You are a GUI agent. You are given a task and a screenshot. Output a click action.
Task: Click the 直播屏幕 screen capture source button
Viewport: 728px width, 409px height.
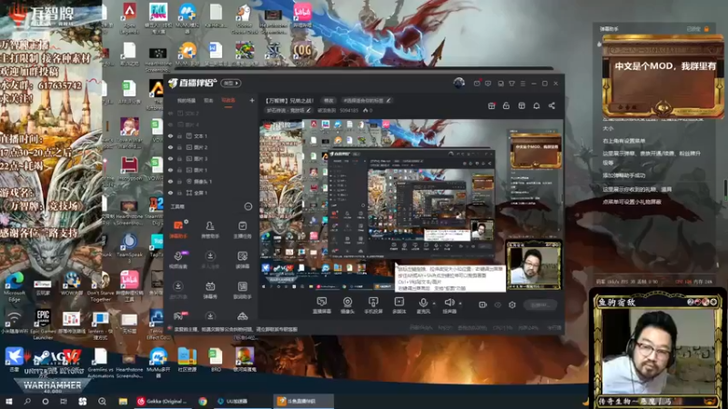(321, 305)
